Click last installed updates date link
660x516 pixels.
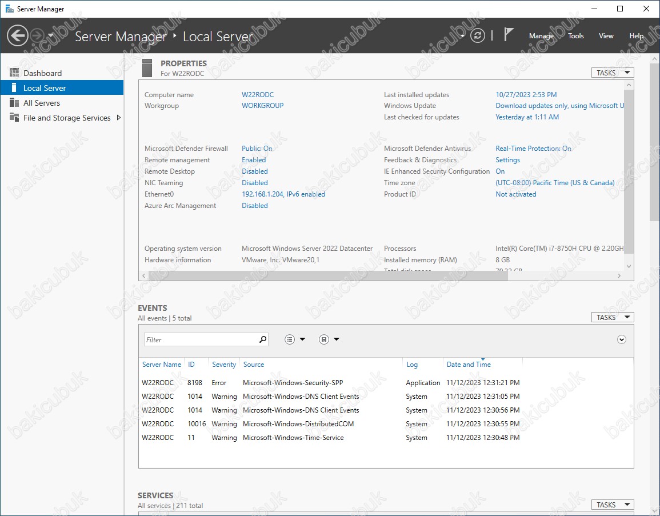click(x=526, y=95)
